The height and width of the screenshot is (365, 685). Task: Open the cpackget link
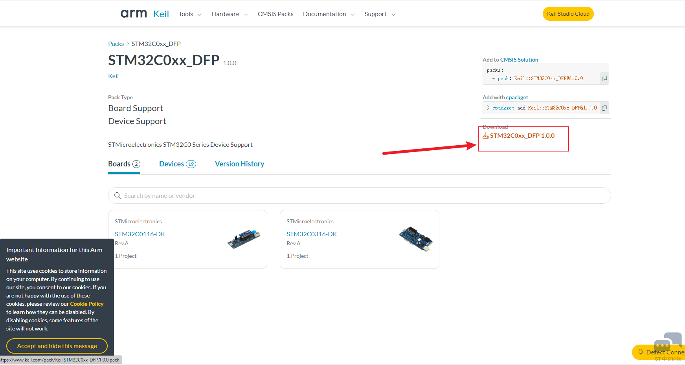[x=517, y=97]
